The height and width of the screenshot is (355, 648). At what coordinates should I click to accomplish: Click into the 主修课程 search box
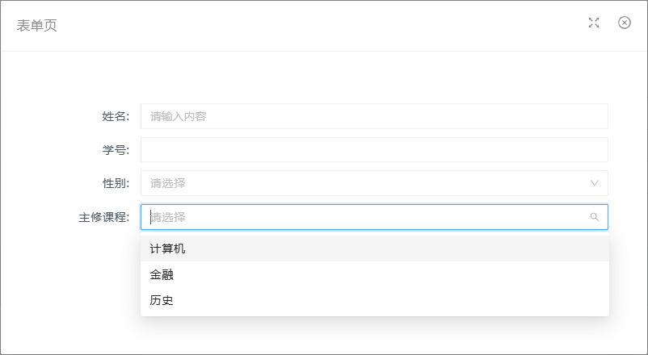point(374,217)
